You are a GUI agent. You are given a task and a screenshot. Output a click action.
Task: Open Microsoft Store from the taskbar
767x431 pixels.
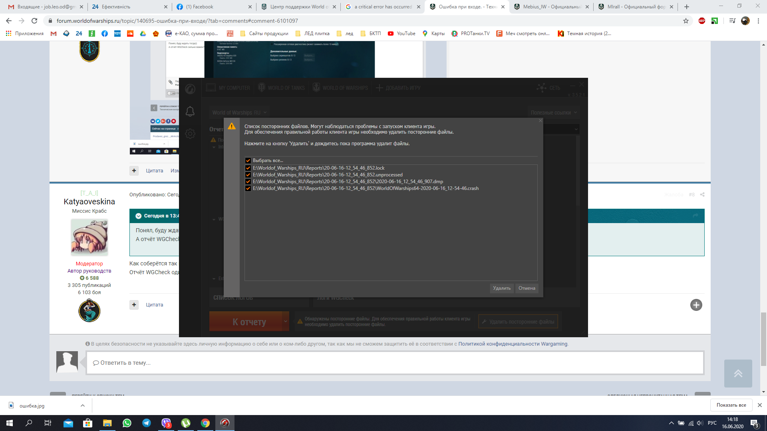coord(87,423)
